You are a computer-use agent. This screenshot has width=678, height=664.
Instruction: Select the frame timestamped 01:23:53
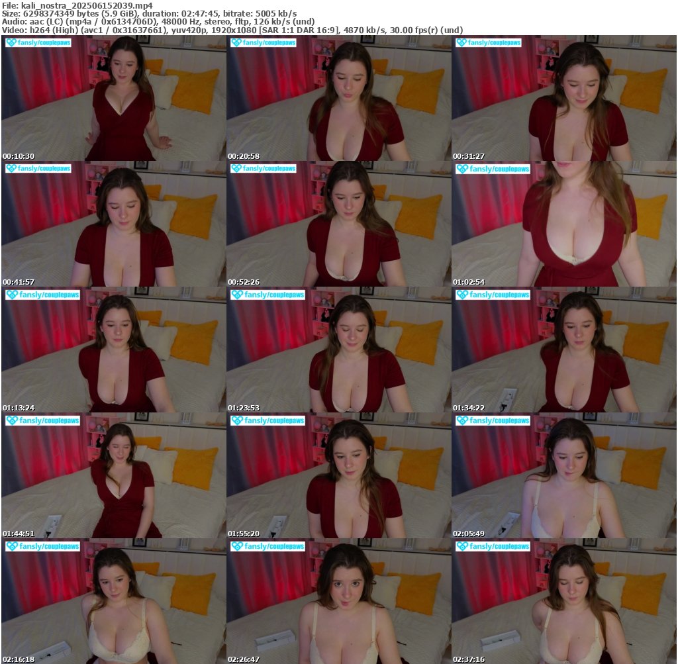coord(338,350)
